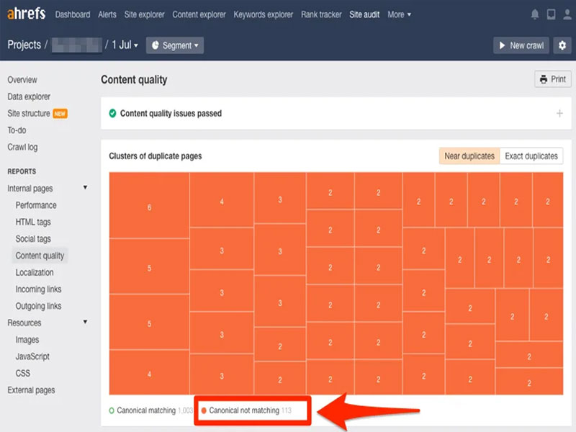
Task: Go to Keywords explorer tab
Action: coord(263,14)
